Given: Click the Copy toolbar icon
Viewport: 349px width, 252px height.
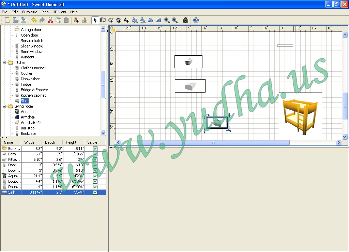Looking at the screenshot, I should [58, 20].
